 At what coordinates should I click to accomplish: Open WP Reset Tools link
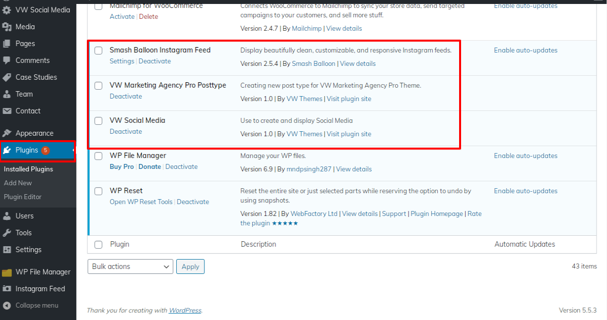click(x=141, y=202)
